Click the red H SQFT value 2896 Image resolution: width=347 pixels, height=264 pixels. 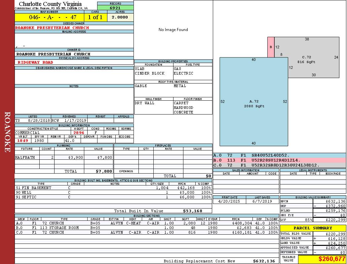pos(79,133)
